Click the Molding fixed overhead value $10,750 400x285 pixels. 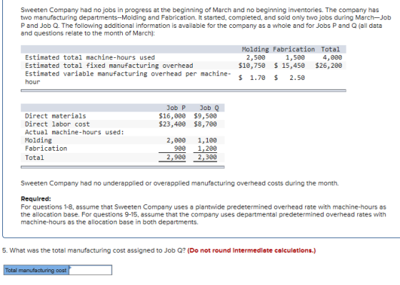point(251,66)
